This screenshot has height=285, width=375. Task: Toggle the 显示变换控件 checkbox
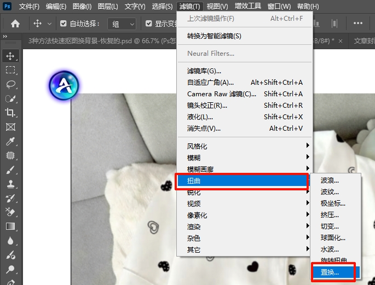point(149,24)
